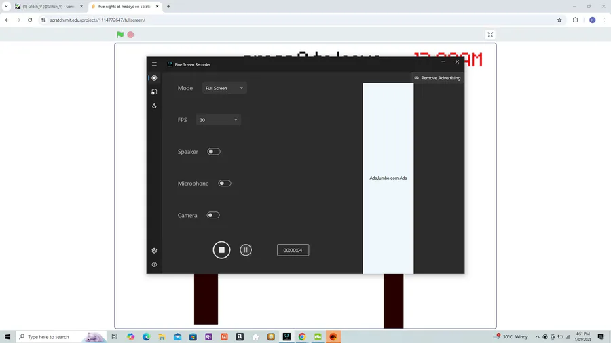
Task: Select the screen record sidebar icon
Action: (154, 78)
